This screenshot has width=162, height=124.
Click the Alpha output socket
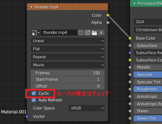[108, 23]
